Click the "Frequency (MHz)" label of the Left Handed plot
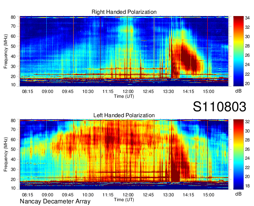 point(6,154)
